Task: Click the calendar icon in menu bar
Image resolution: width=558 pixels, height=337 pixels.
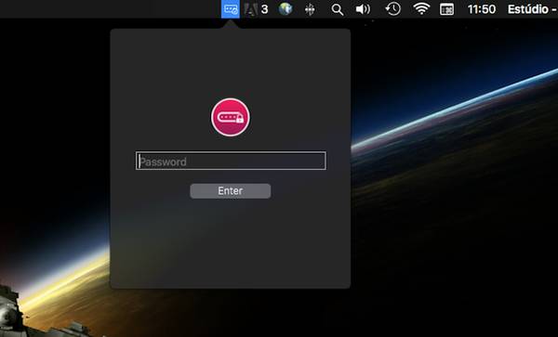Action: click(446, 9)
